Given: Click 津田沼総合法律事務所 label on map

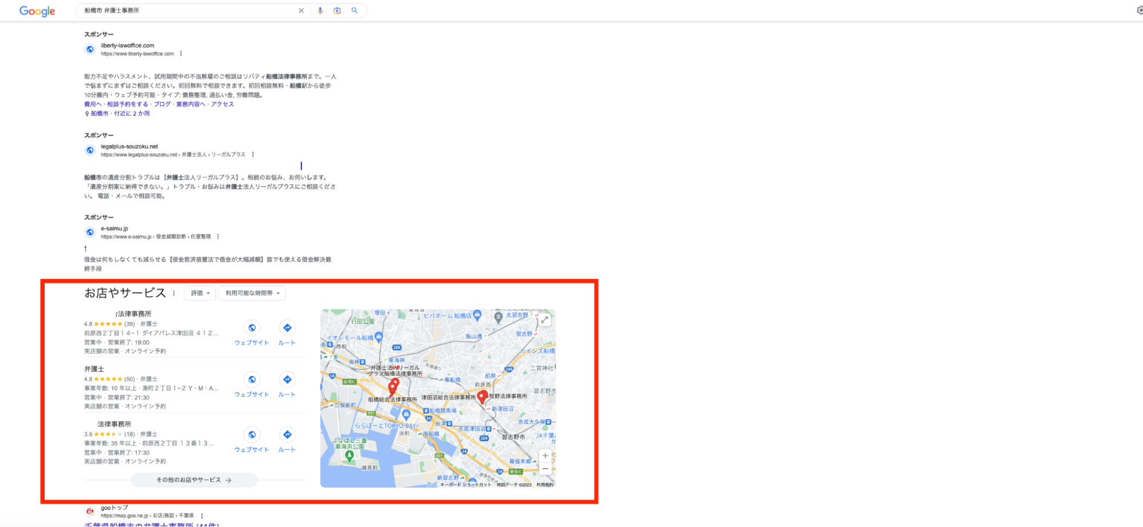Looking at the screenshot, I should click(449, 397).
